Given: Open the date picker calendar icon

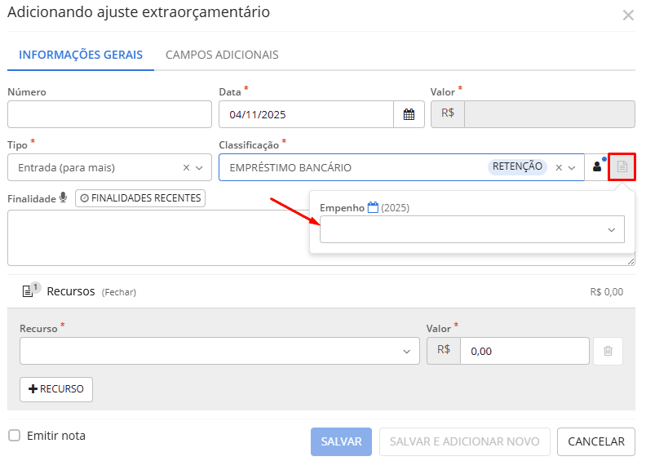Looking at the screenshot, I should 409,115.
